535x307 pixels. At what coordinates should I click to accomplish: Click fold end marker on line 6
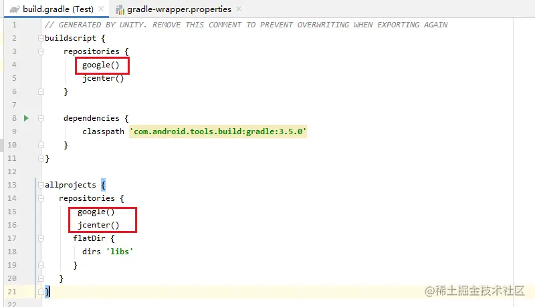pos(41,91)
